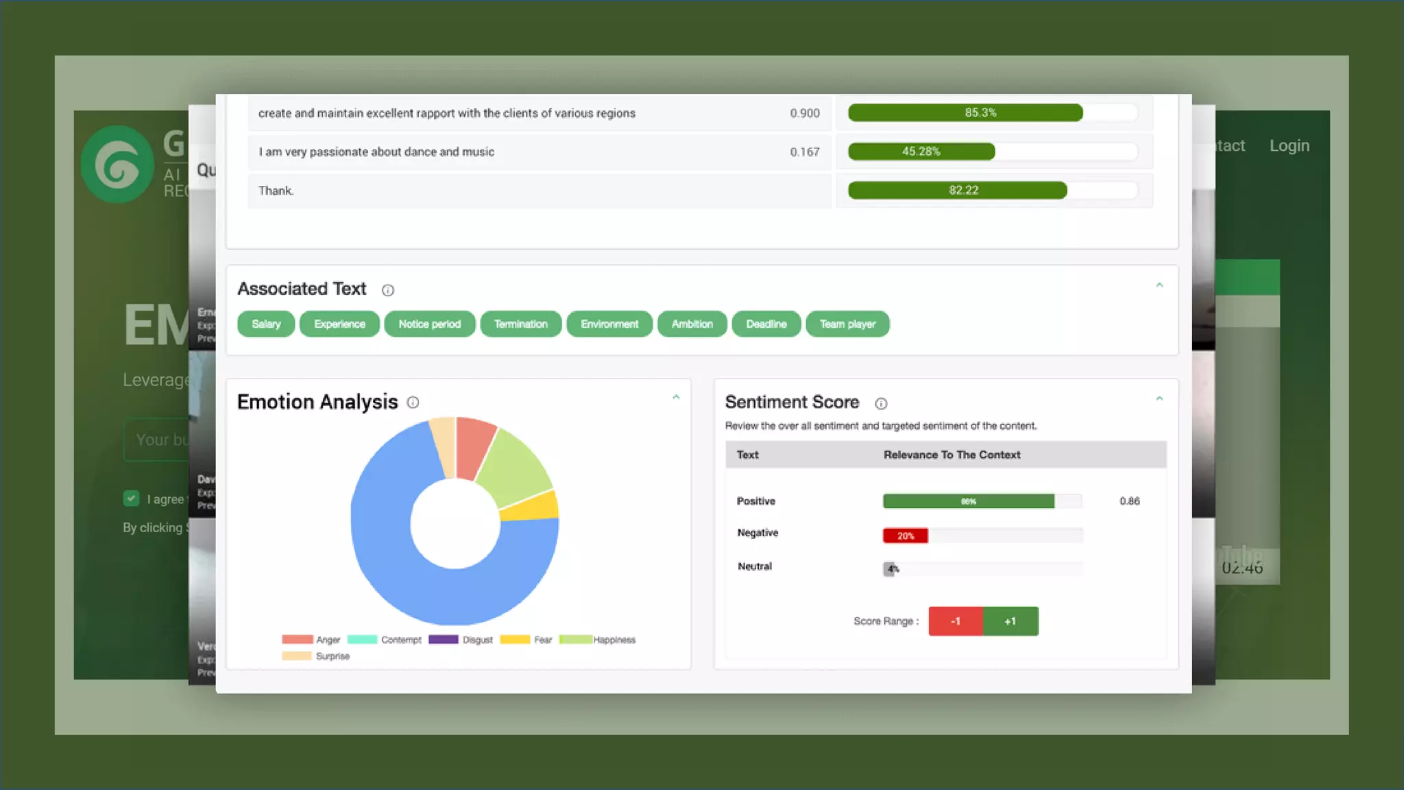The width and height of the screenshot is (1404, 790).
Task: Click the Associated Text info icon
Action: (388, 290)
